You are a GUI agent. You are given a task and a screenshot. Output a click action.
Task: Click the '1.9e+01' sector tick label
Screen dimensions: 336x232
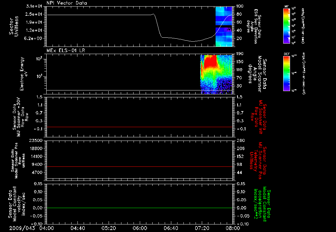[34, 22]
